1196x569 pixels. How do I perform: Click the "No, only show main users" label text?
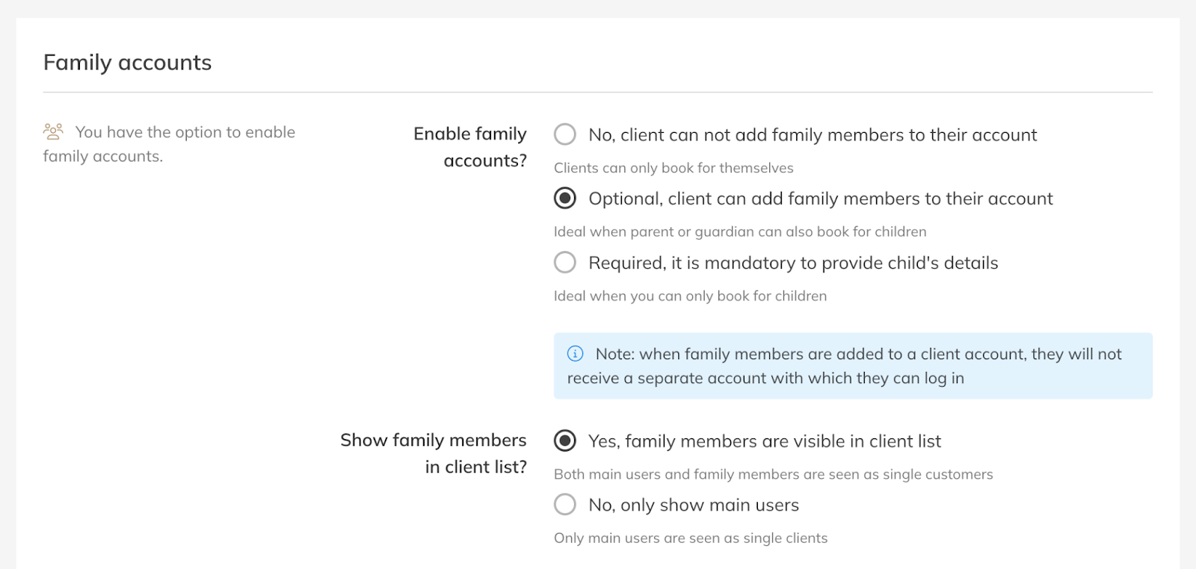coord(693,505)
